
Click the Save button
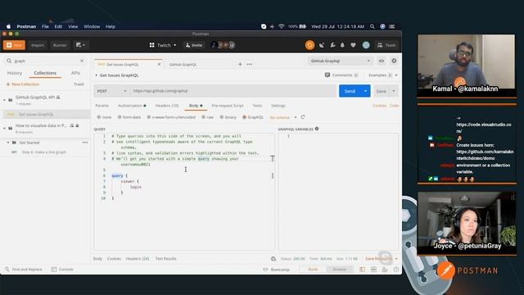click(382, 91)
